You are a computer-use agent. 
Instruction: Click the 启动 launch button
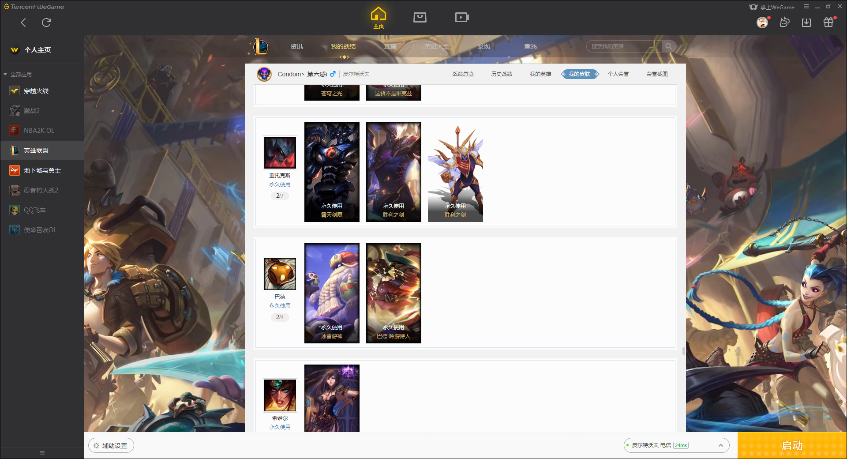[792, 445]
